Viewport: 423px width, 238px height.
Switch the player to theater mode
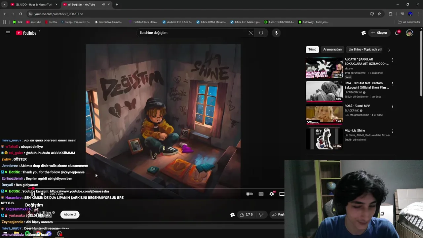(282, 194)
